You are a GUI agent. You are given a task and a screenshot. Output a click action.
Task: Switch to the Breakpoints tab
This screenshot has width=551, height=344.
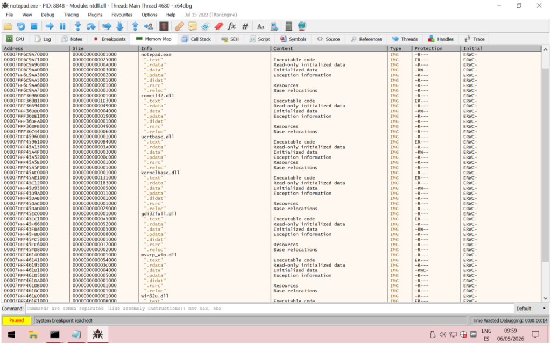109,39
